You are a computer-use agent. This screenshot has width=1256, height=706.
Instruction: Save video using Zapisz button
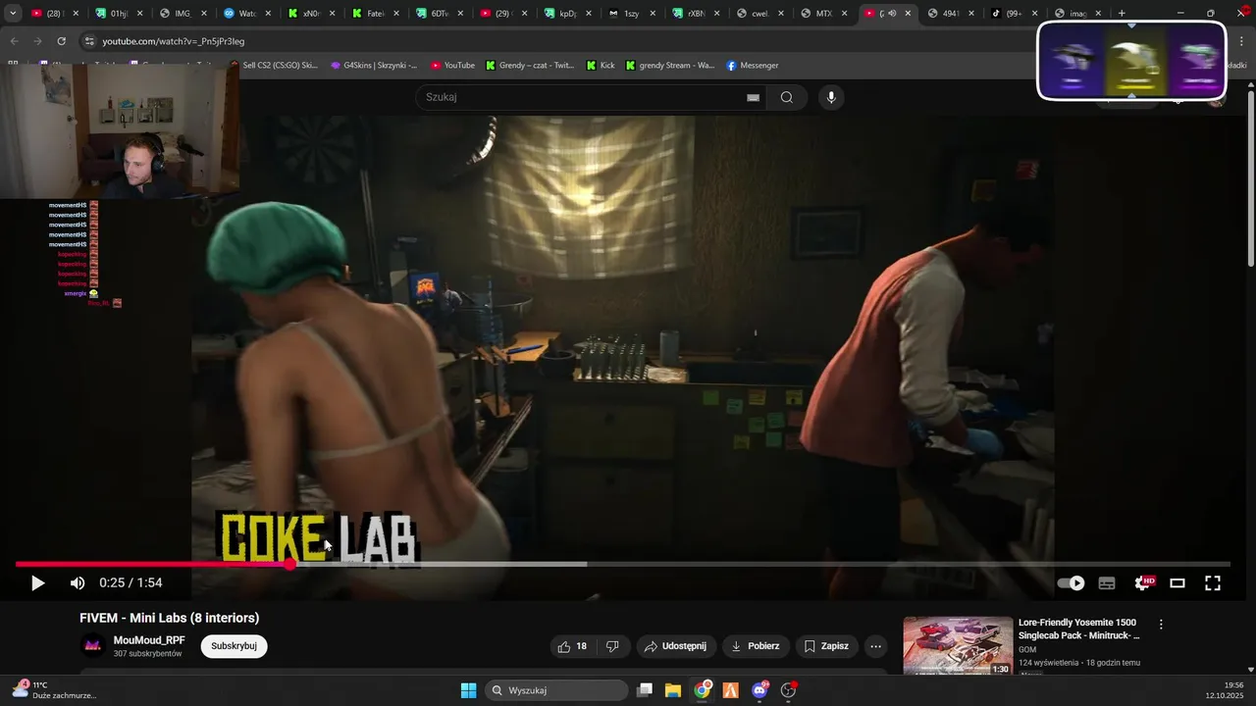pos(826,646)
